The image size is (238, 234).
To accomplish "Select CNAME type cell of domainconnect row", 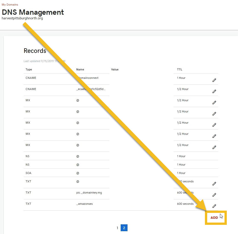I will (x=31, y=78).
